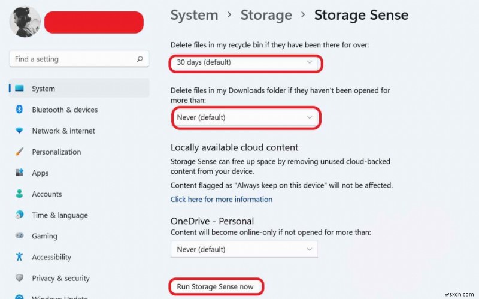Click the Network & internet wifi icon
Viewport: 479px width, 299px height.
click(20, 131)
